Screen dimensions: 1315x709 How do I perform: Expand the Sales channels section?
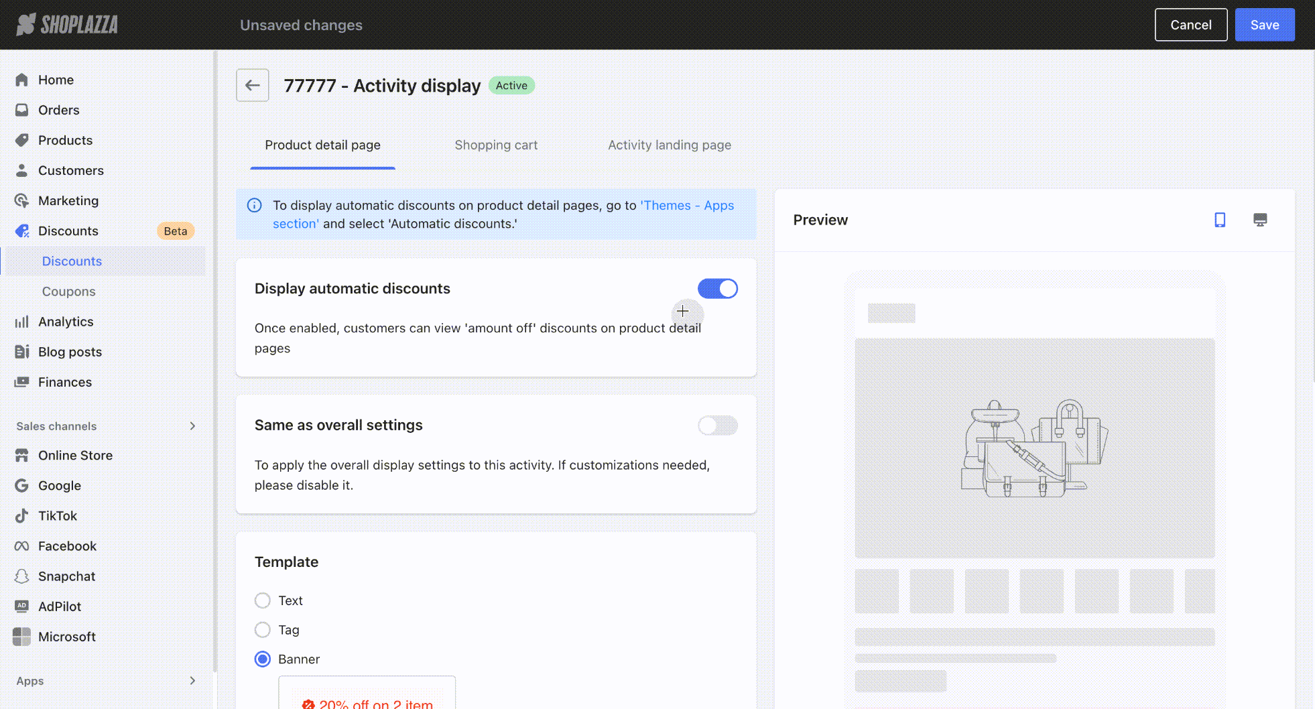[192, 426]
